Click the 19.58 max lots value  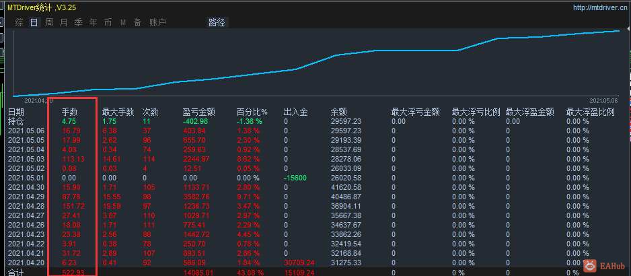pos(111,206)
